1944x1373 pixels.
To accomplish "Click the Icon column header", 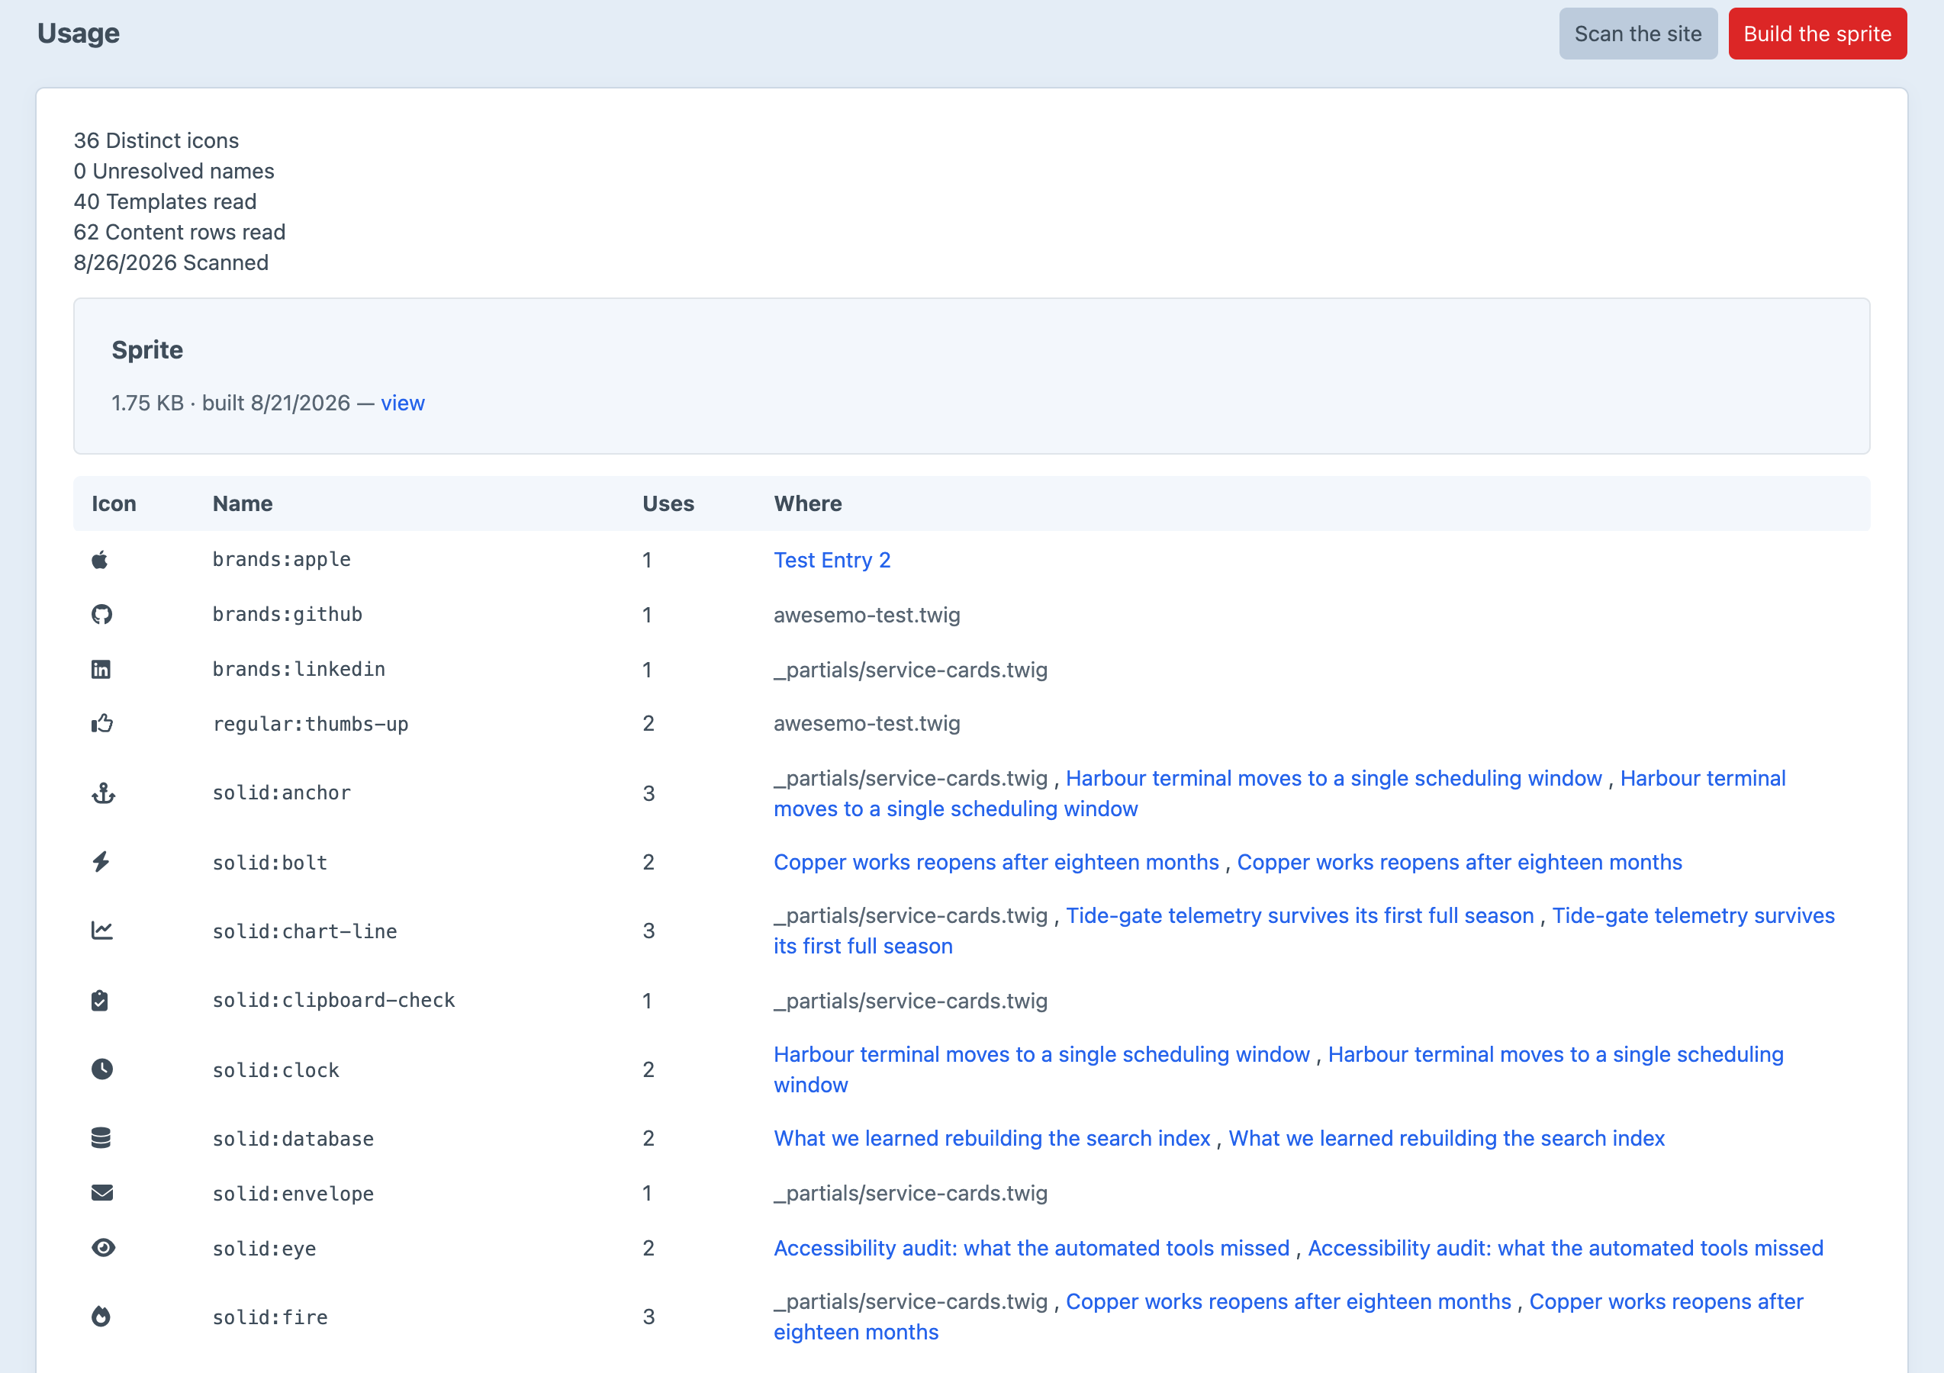I will coord(114,503).
